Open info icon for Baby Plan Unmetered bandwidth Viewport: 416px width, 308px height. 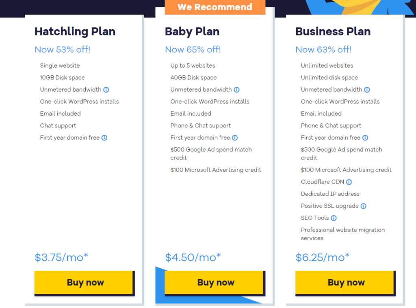[x=237, y=90]
